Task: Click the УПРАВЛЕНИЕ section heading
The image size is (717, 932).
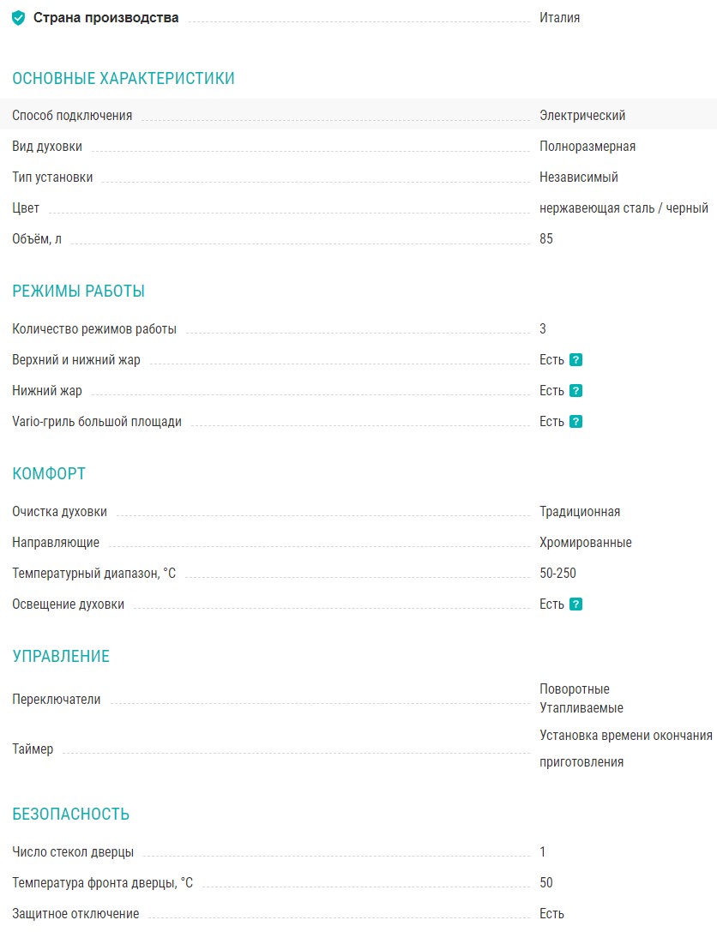Action: 61,657
